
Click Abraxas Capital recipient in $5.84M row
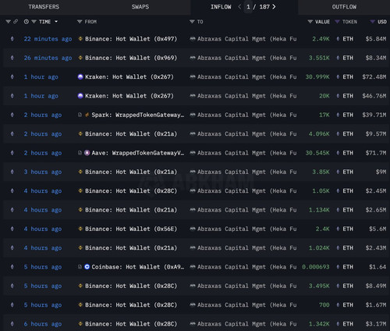[246, 39]
